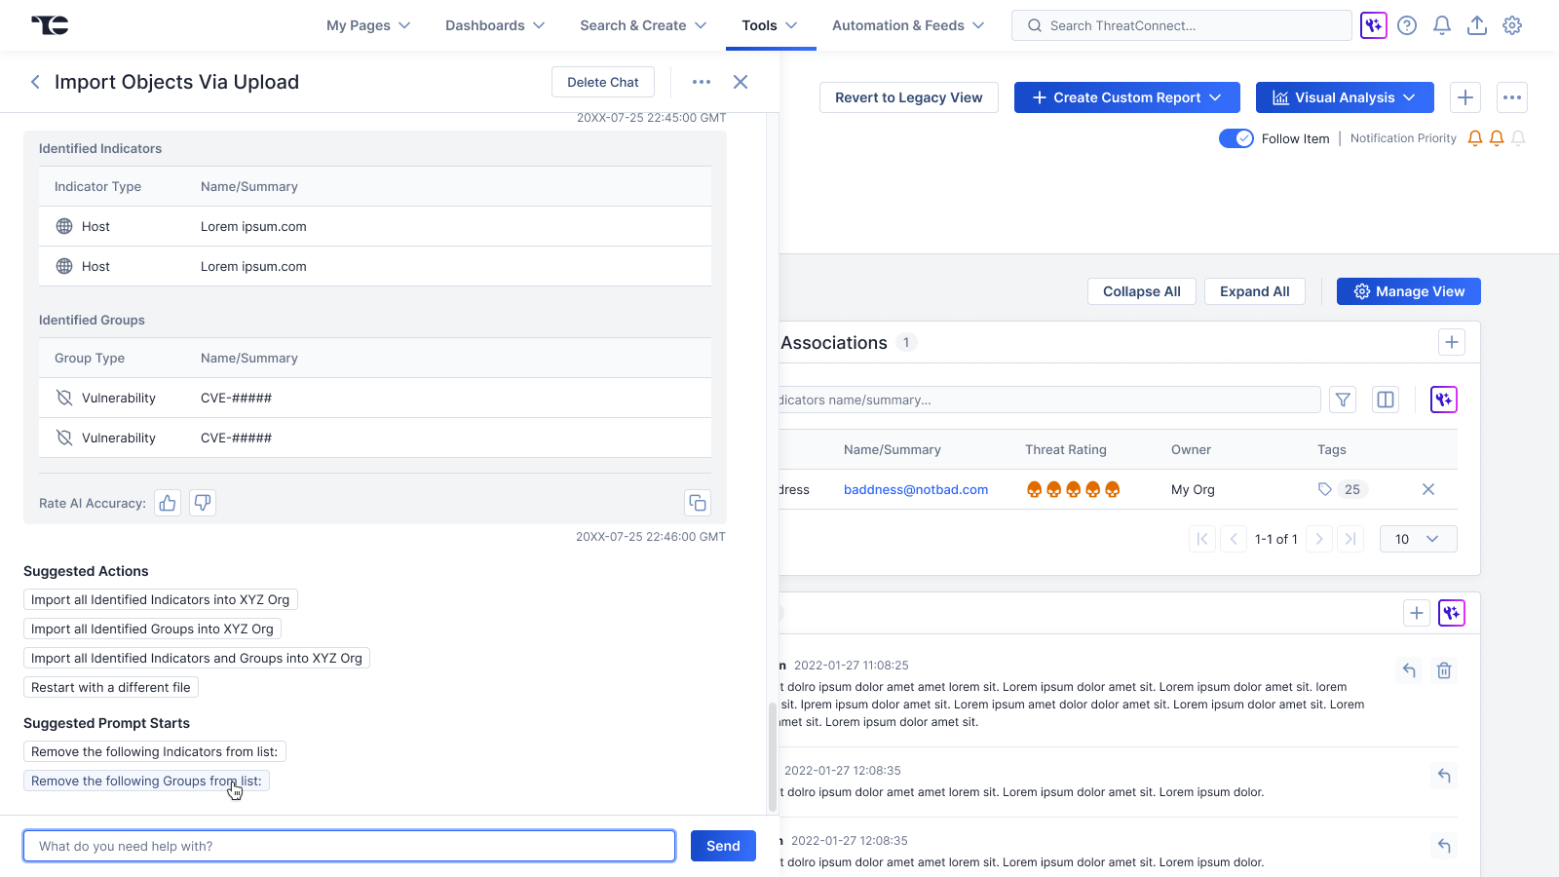Viewport: 1559px width, 877px height.
Task: Click the column layout icon in Associations
Action: [1386, 400]
